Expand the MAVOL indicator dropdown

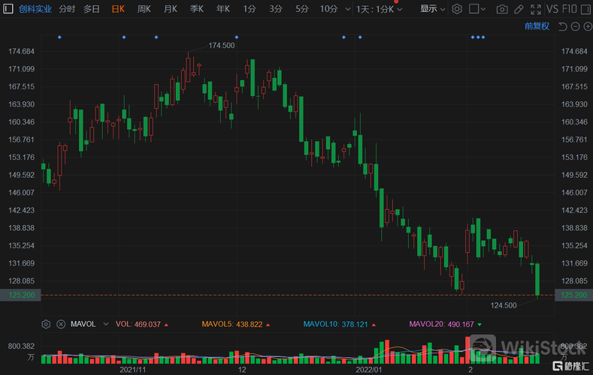pyautogui.click(x=105, y=324)
